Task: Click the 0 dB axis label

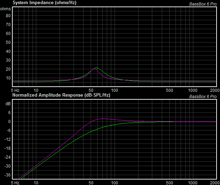Action: click(x=9, y=122)
